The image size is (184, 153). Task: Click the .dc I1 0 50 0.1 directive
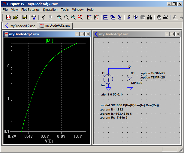(111, 95)
